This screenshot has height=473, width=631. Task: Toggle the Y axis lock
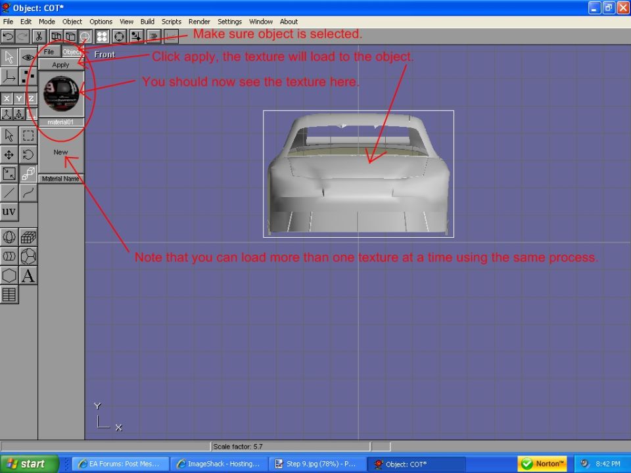[x=19, y=99]
